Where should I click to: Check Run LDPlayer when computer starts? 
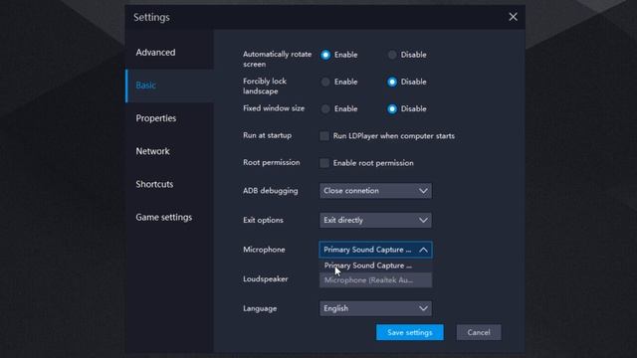point(324,136)
